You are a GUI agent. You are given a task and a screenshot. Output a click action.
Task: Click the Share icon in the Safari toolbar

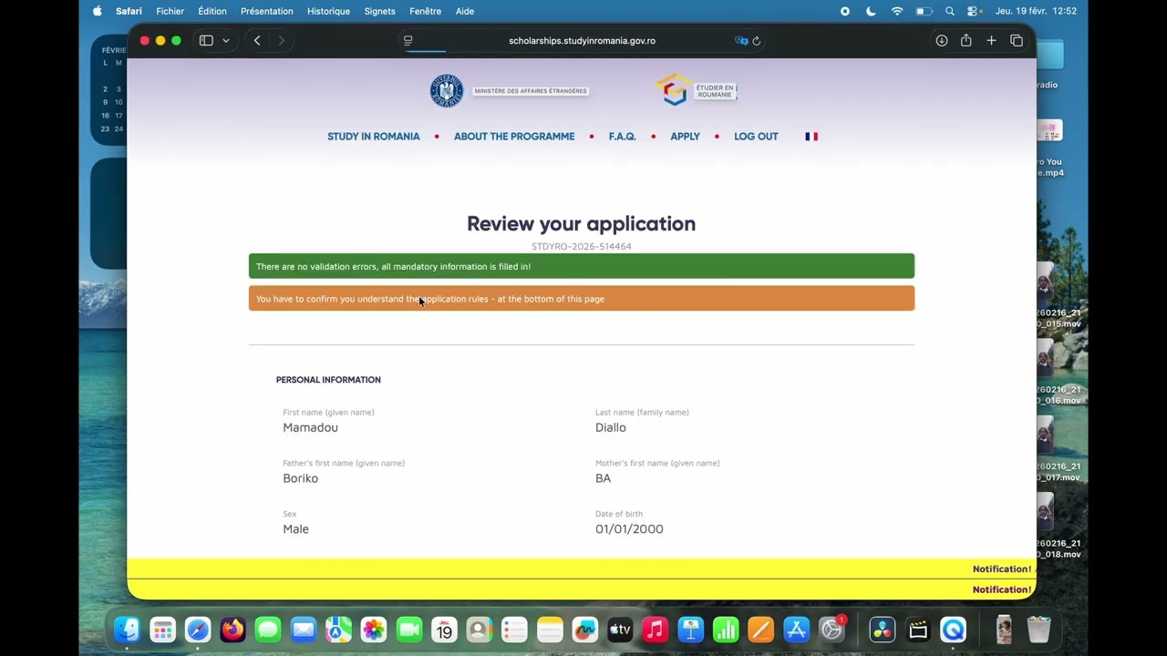click(966, 40)
